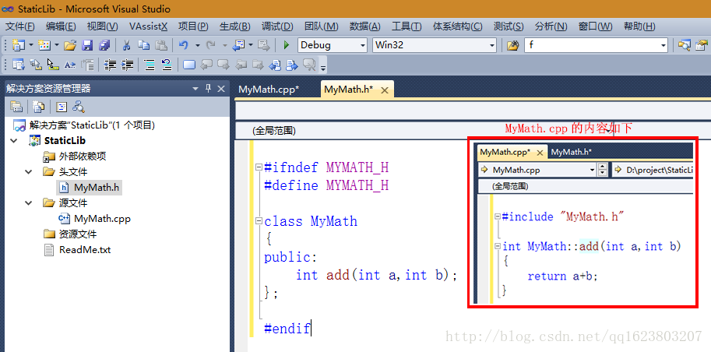711x352 pixels.
Task: Click the Navigate Backward icon
Action: click(239, 45)
